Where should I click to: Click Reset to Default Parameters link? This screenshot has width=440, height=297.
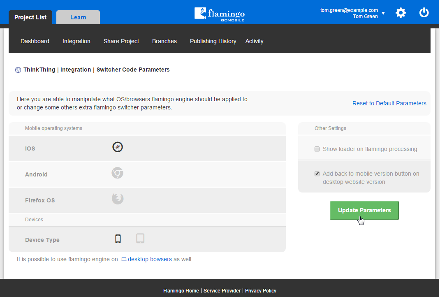(389, 103)
